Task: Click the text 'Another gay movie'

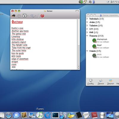Action: click(20, 31)
